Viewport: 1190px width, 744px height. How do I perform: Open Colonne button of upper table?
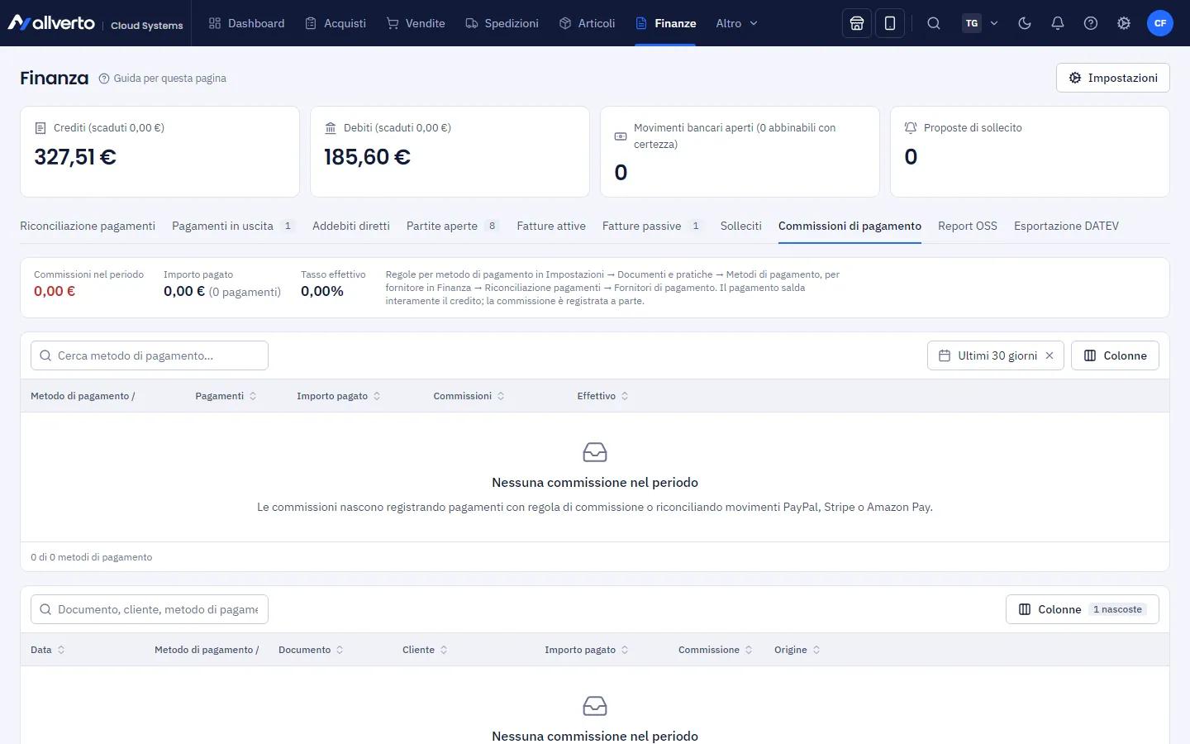[1115, 355]
